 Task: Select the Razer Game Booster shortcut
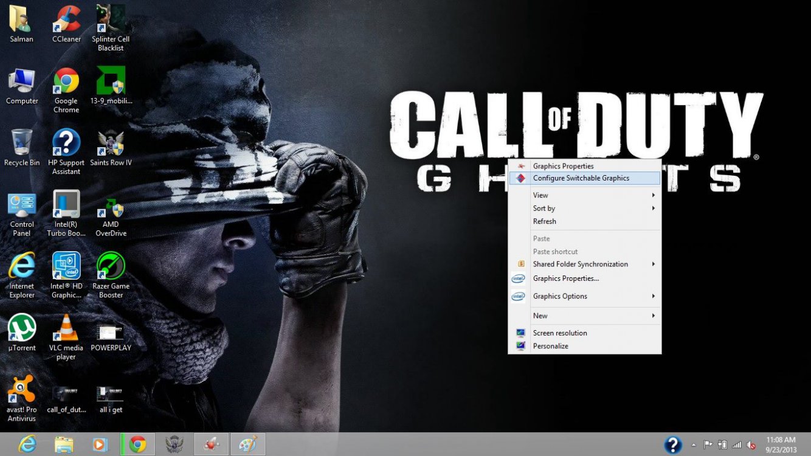click(111, 275)
